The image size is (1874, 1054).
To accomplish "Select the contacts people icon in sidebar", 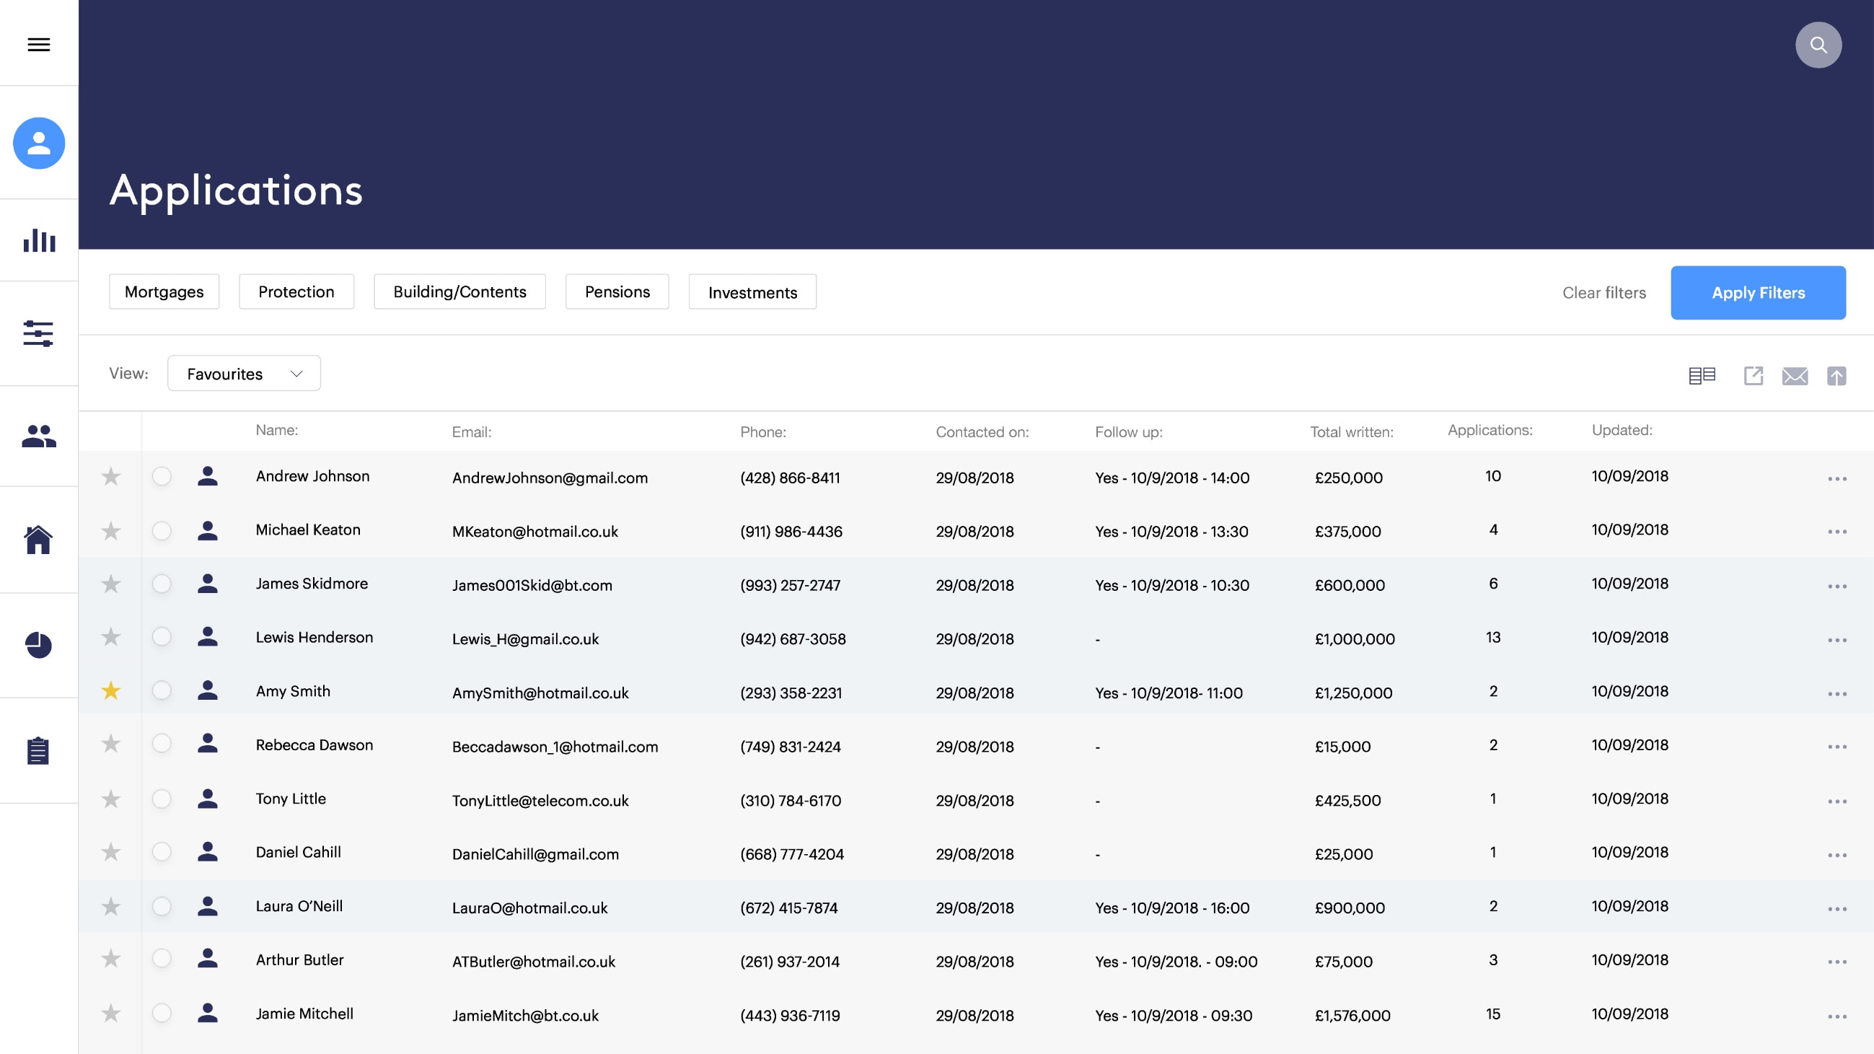I will click(38, 436).
